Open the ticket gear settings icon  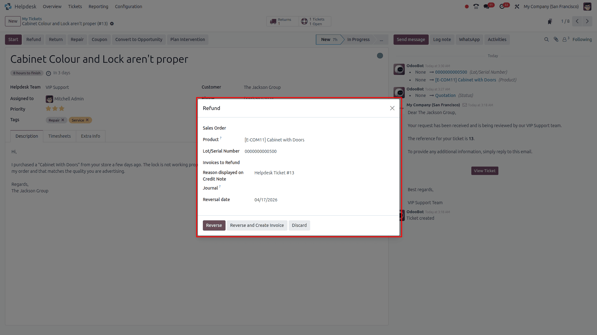coord(112,24)
